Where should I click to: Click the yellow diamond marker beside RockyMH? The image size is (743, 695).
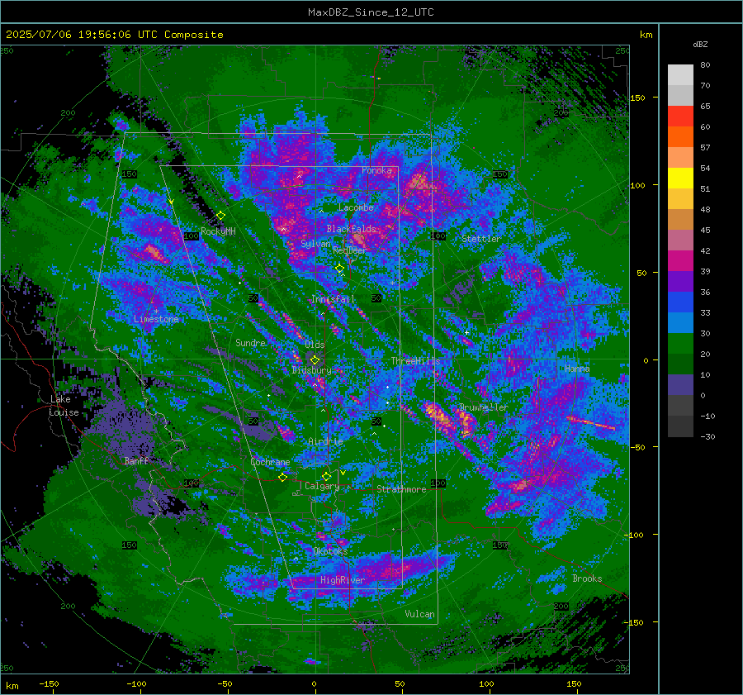[x=220, y=216]
